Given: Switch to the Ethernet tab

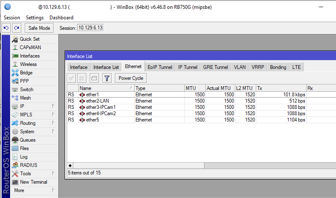Looking at the screenshot, I should pos(133,66).
